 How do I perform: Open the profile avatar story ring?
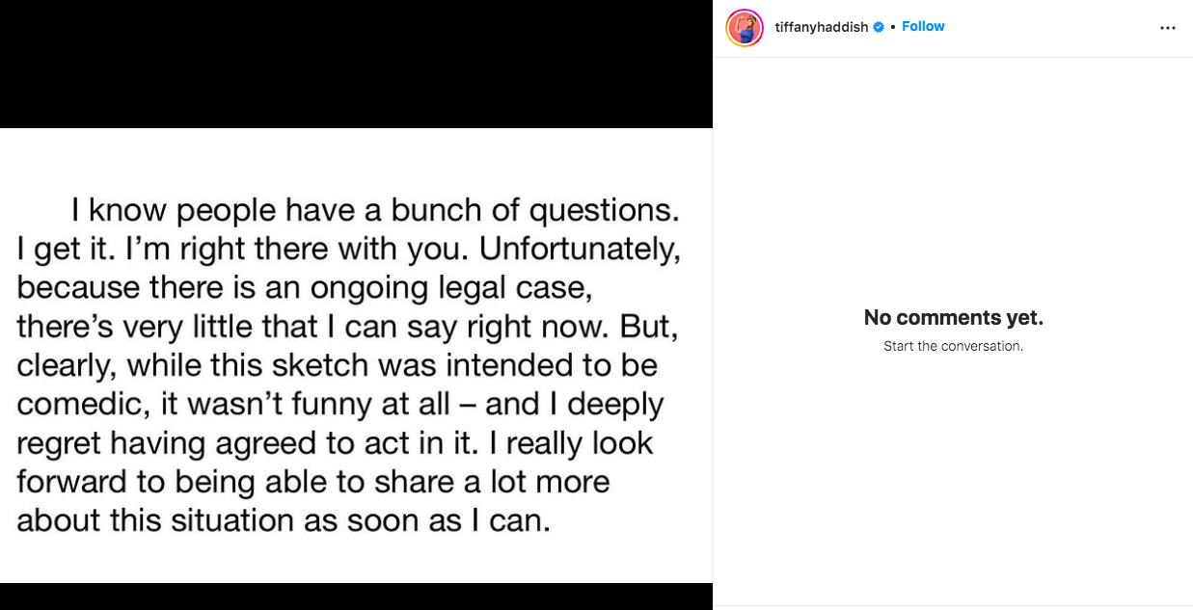pyautogui.click(x=745, y=28)
